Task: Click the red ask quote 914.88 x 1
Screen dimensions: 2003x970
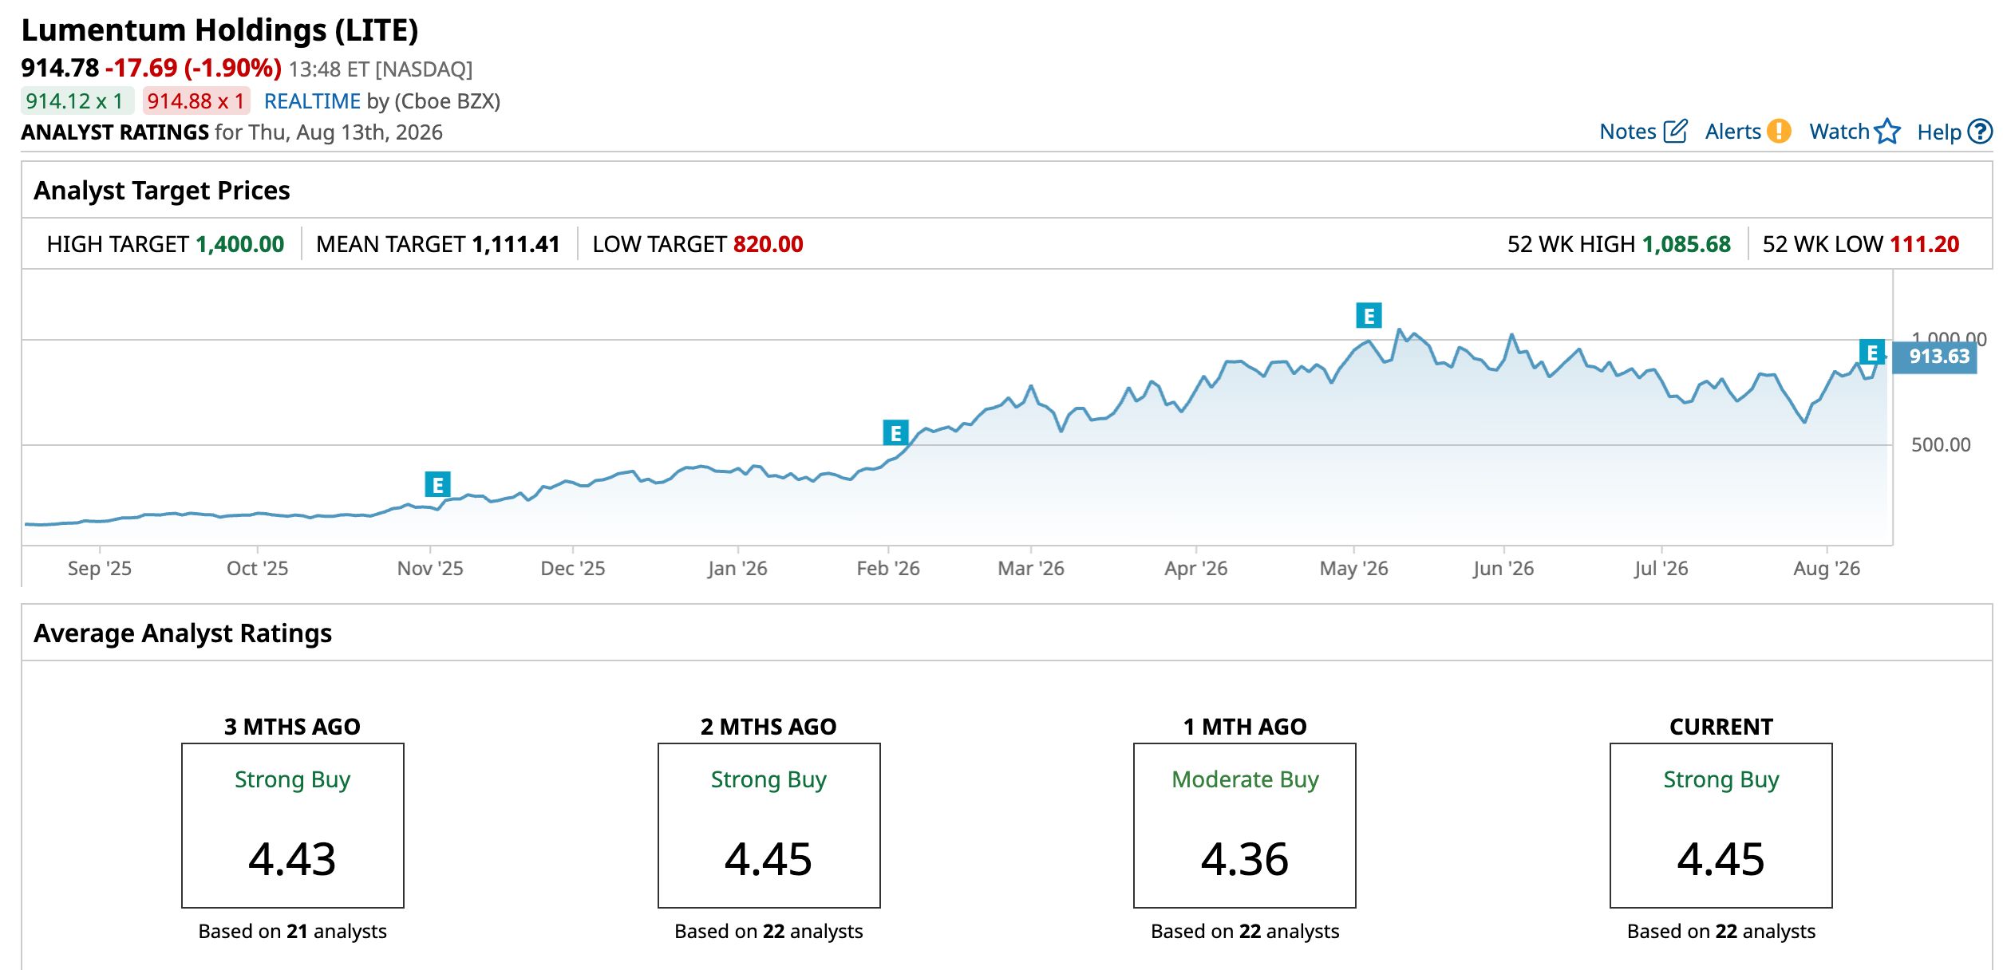Action: click(196, 101)
